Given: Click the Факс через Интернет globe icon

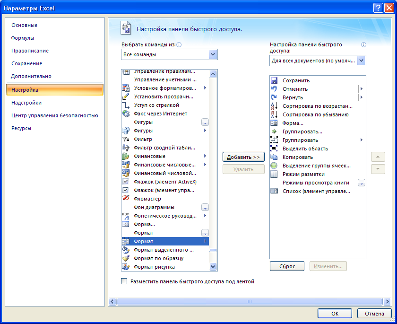Looking at the screenshot, I should [x=126, y=114].
